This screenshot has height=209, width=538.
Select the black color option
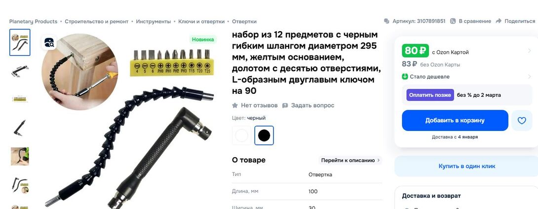click(x=264, y=135)
